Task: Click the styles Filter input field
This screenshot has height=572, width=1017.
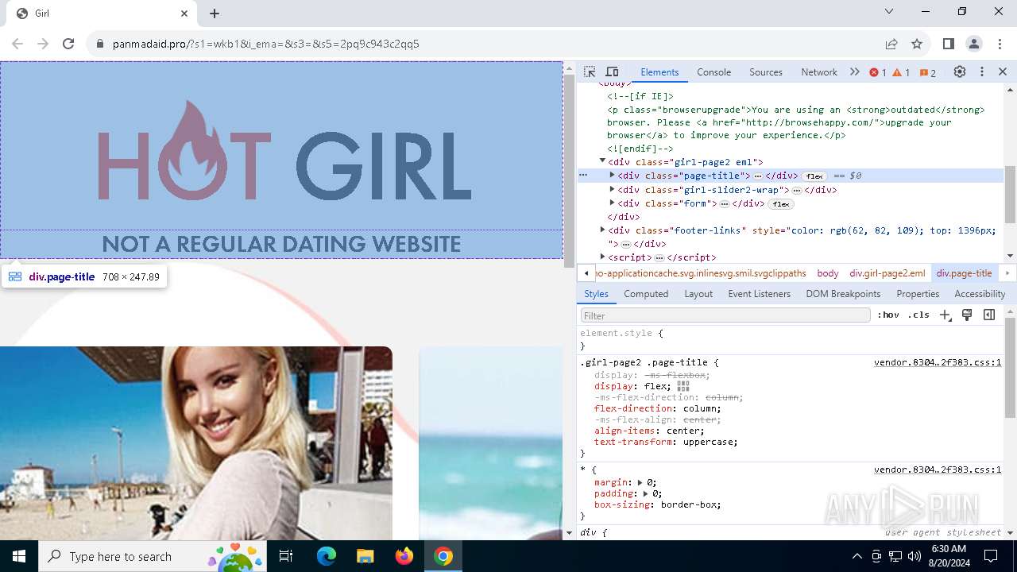Action: click(725, 315)
